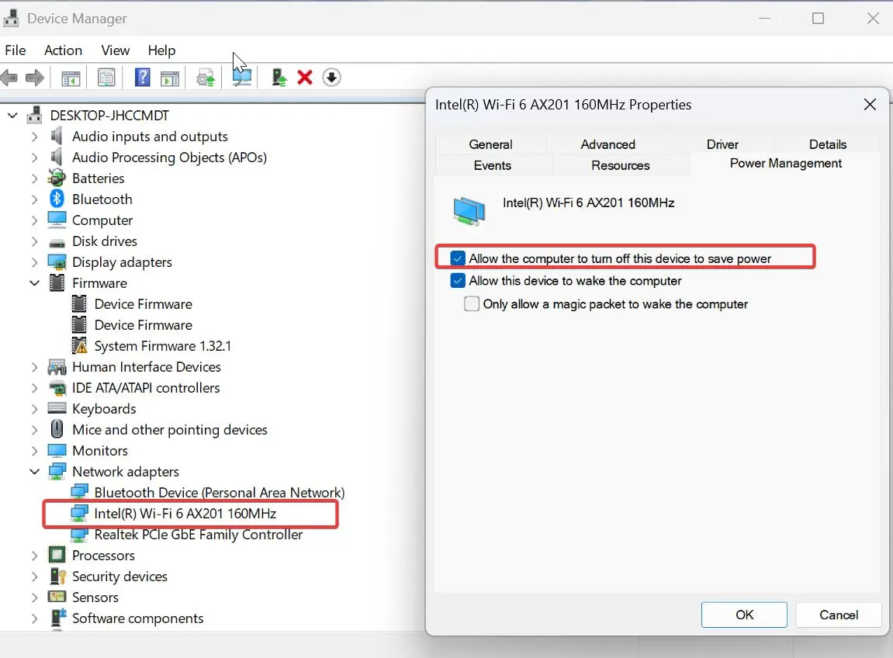Enable Only allow a magic packet checkbox

click(472, 303)
